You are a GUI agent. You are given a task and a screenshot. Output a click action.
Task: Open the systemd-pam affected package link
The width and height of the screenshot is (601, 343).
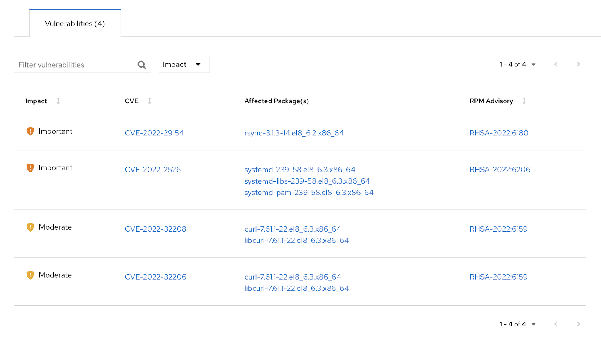click(x=308, y=192)
